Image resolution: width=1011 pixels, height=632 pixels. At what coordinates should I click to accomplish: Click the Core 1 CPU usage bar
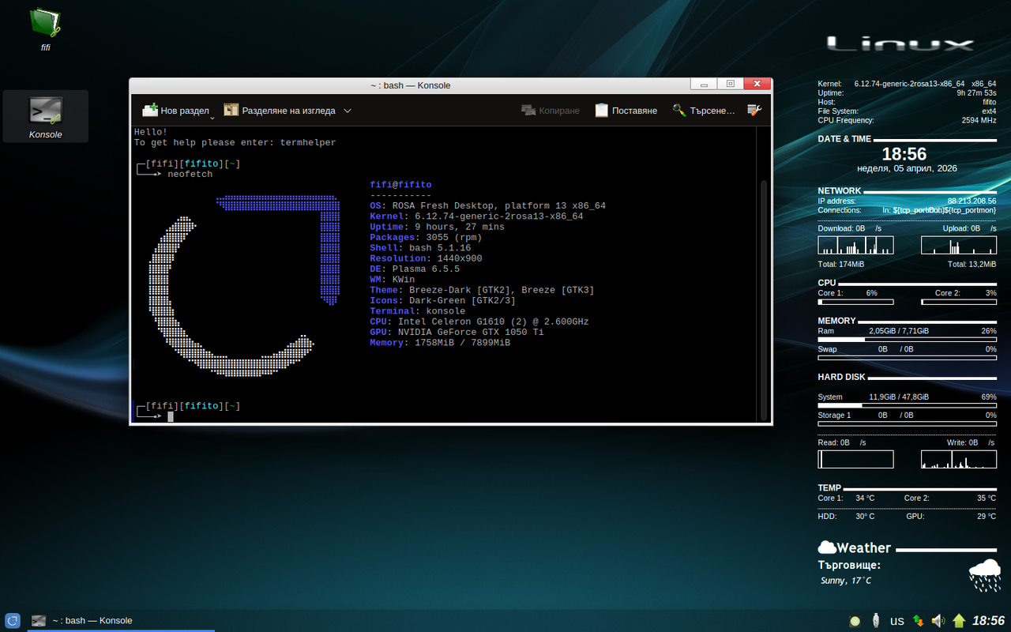[x=855, y=302]
